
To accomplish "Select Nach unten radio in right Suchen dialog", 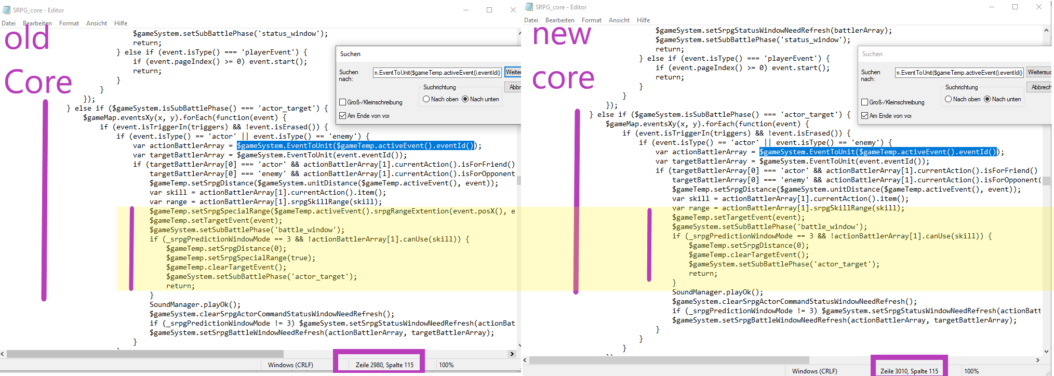I will pyautogui.click(x=988, y=99).
